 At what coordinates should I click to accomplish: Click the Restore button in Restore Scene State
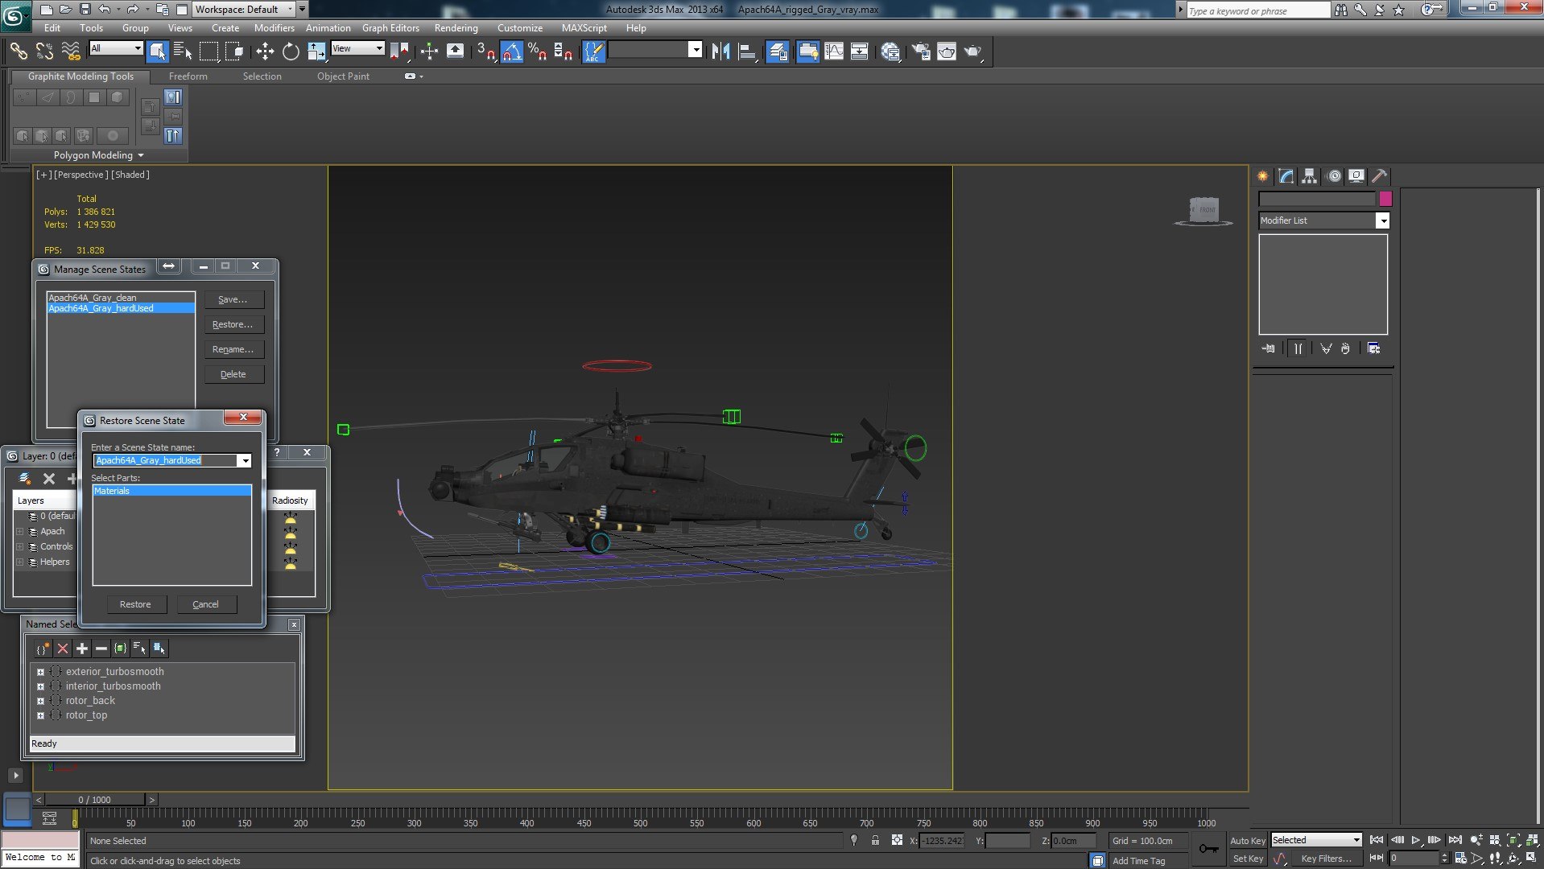point(135,604)
